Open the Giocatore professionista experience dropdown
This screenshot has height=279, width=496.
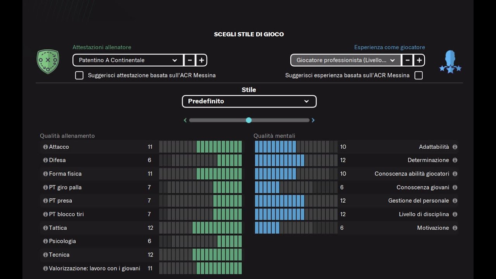pyautogui.click(x=346, y=60)
